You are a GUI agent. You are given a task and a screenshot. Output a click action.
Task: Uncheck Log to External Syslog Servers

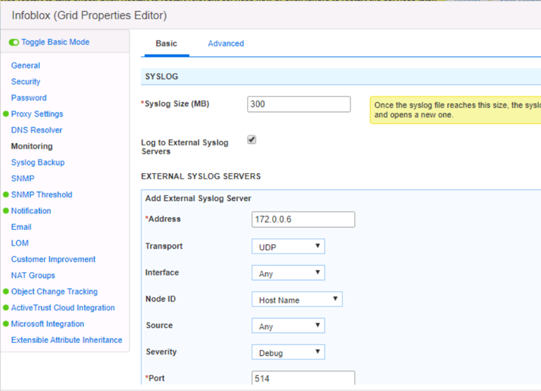click(x=252, y=140)
